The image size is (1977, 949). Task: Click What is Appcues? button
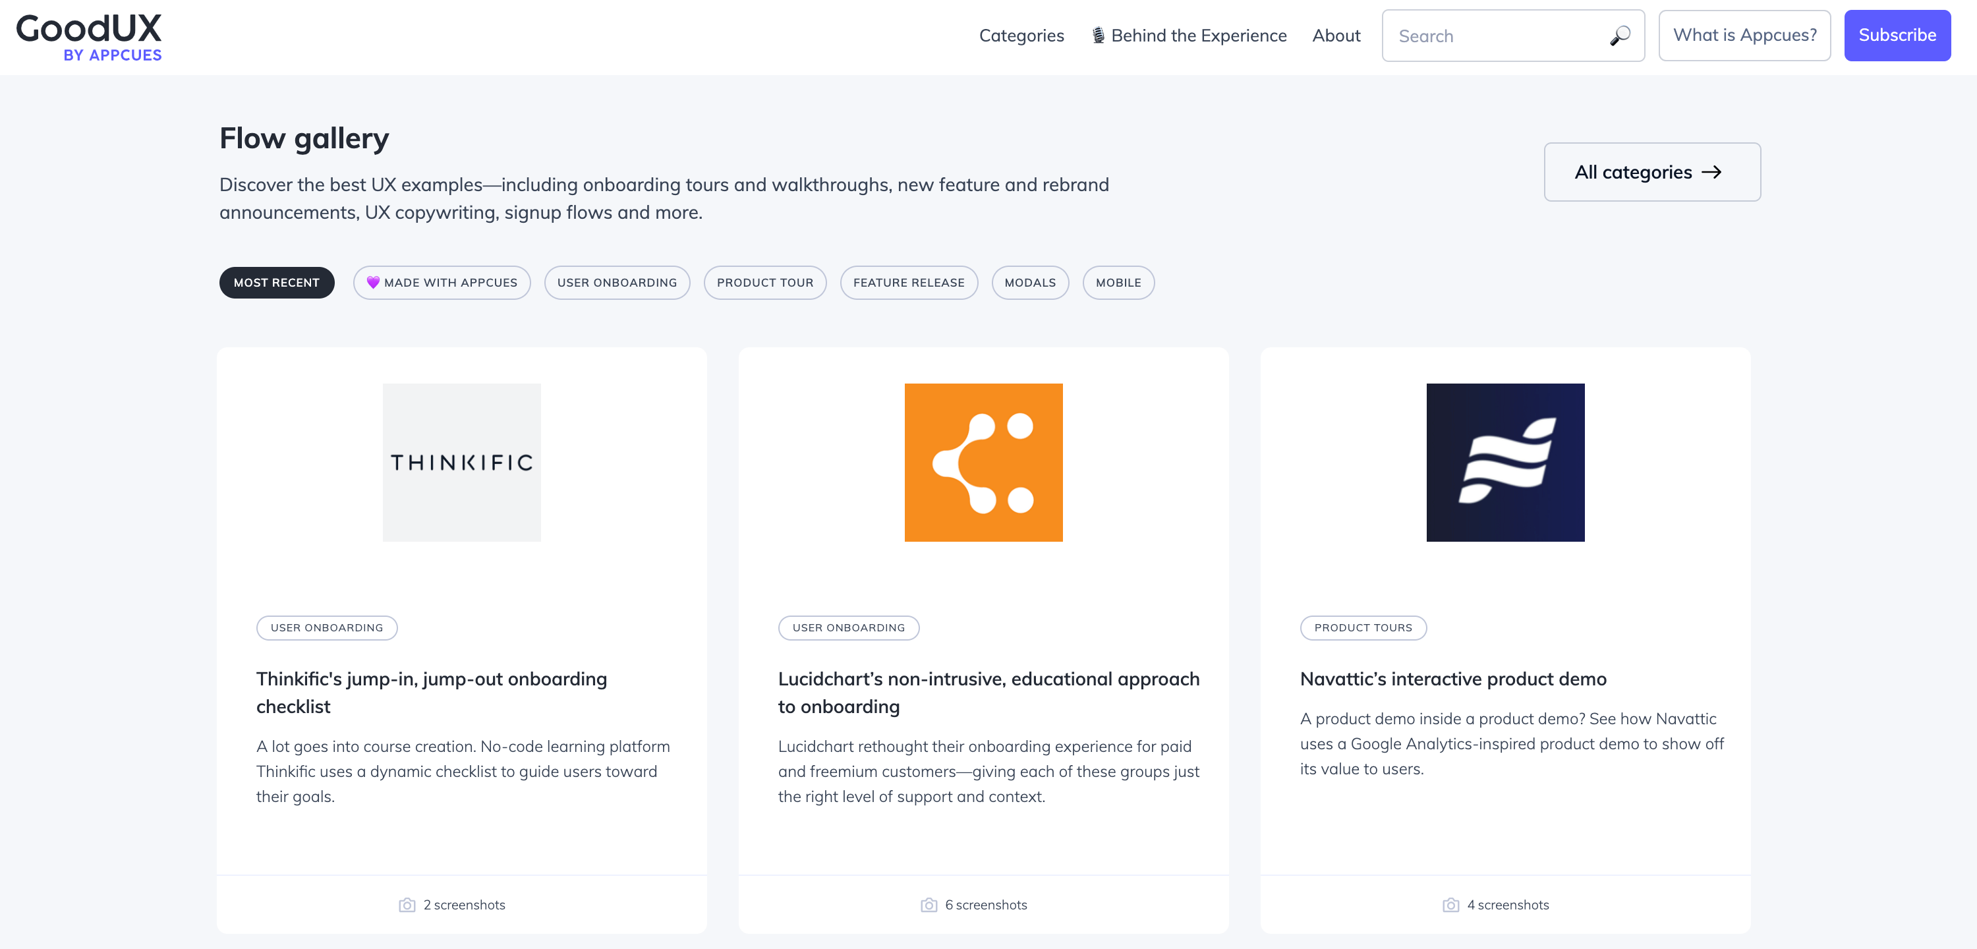point(1744,36)
